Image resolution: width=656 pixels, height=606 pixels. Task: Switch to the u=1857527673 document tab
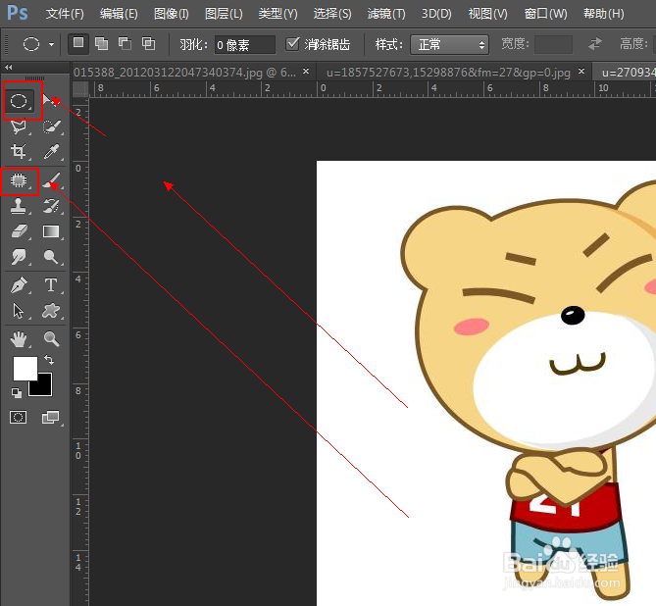[448, 73]
